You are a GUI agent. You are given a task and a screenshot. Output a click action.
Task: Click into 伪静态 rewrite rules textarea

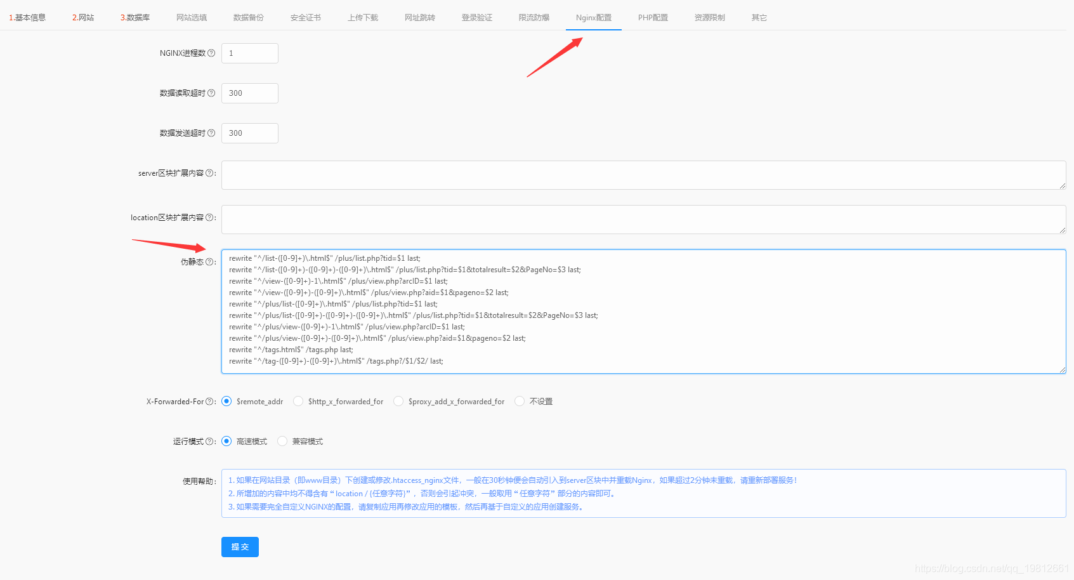tap(643, 312)
